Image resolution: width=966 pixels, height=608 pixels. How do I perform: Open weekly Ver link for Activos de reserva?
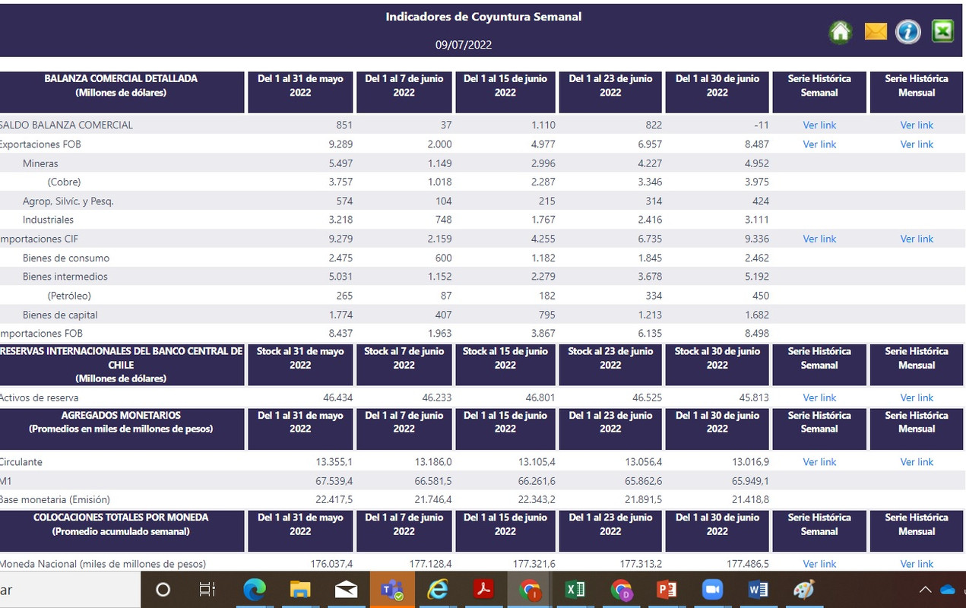(819, 397)
